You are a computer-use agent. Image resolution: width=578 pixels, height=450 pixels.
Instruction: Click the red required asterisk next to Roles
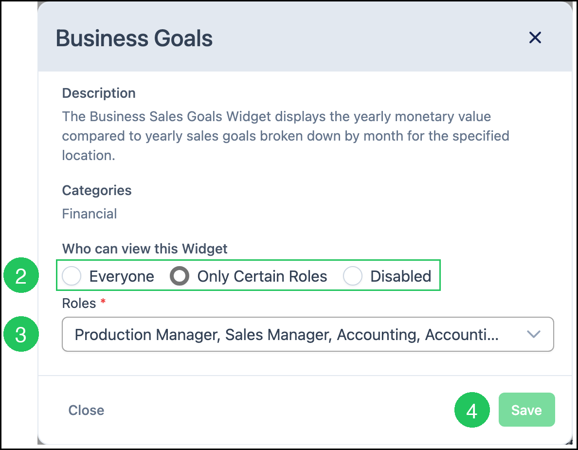[x=103, y=302]
